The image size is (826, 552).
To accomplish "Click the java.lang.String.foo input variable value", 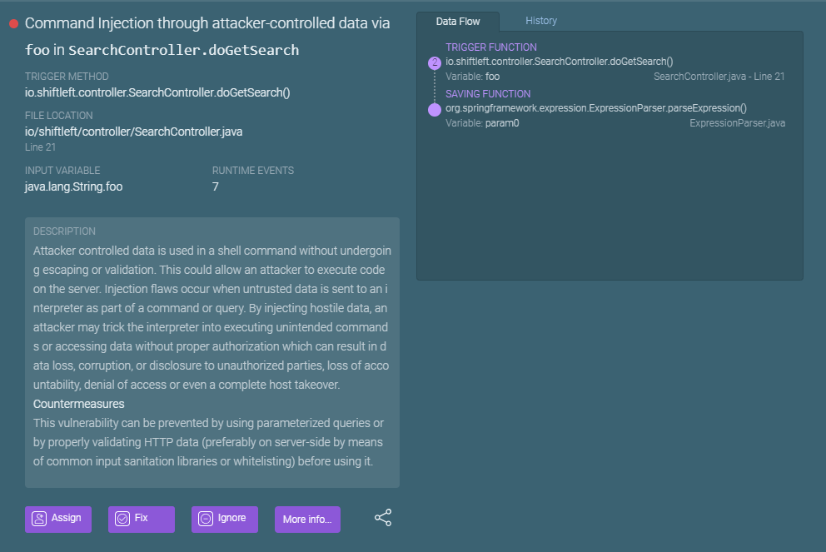I will (x=73, y=186).
